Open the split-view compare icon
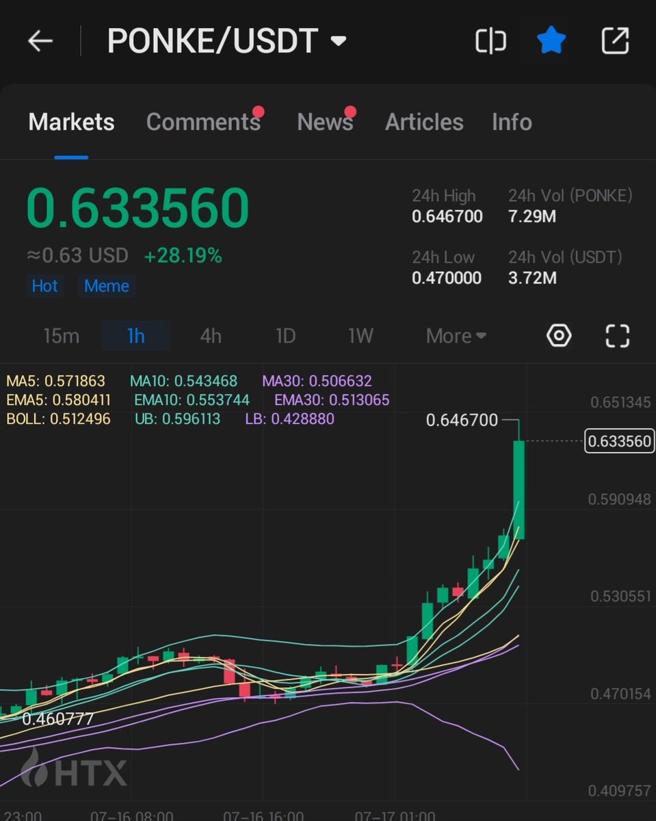Image resolution: width=656 pixels, height=821 pixels. [x=490, y=42]
